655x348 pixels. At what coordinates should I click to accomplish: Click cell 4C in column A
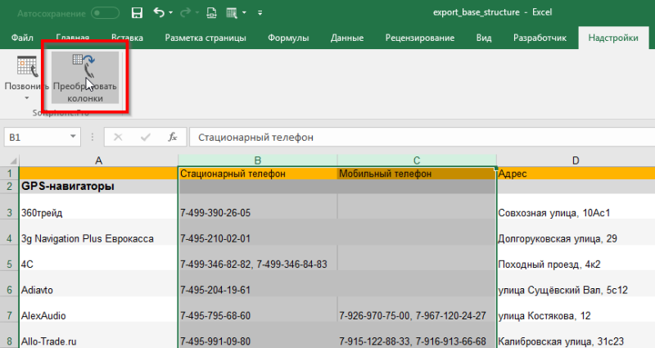tap(98, 258)
